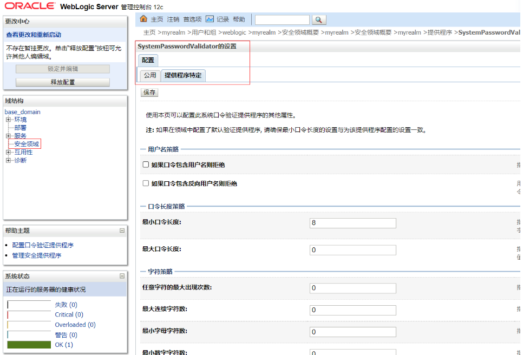Toggle 如果口令包含用户名则拒绝 checkbox
This screenshot has width=523, height=355.
[x=146, y=165]
